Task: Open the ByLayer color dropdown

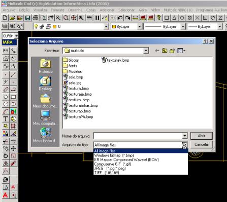Action: point(139,26)
